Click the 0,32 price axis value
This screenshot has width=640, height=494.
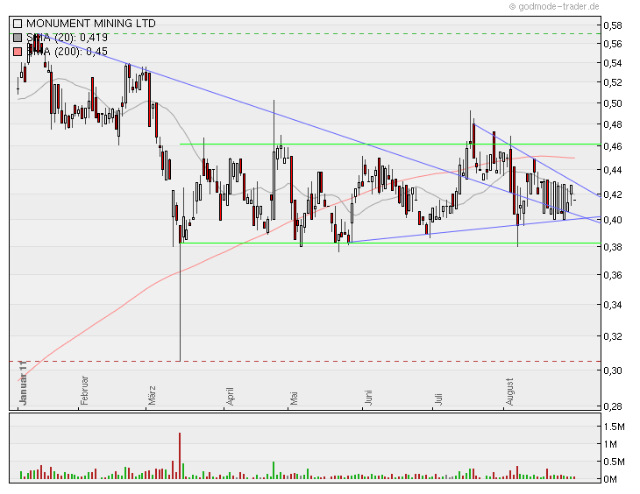(613, 336)
